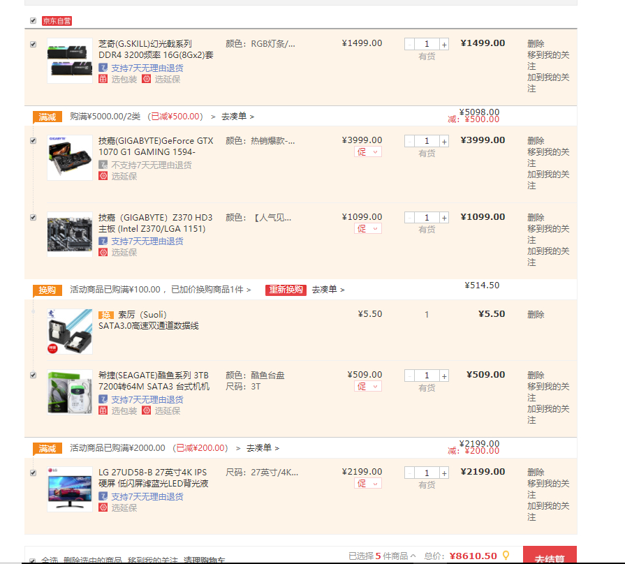Uncheck the GIGABYTE GTX 1070 item
Viewport: 625px width, 564px height.
pos(33,140)
